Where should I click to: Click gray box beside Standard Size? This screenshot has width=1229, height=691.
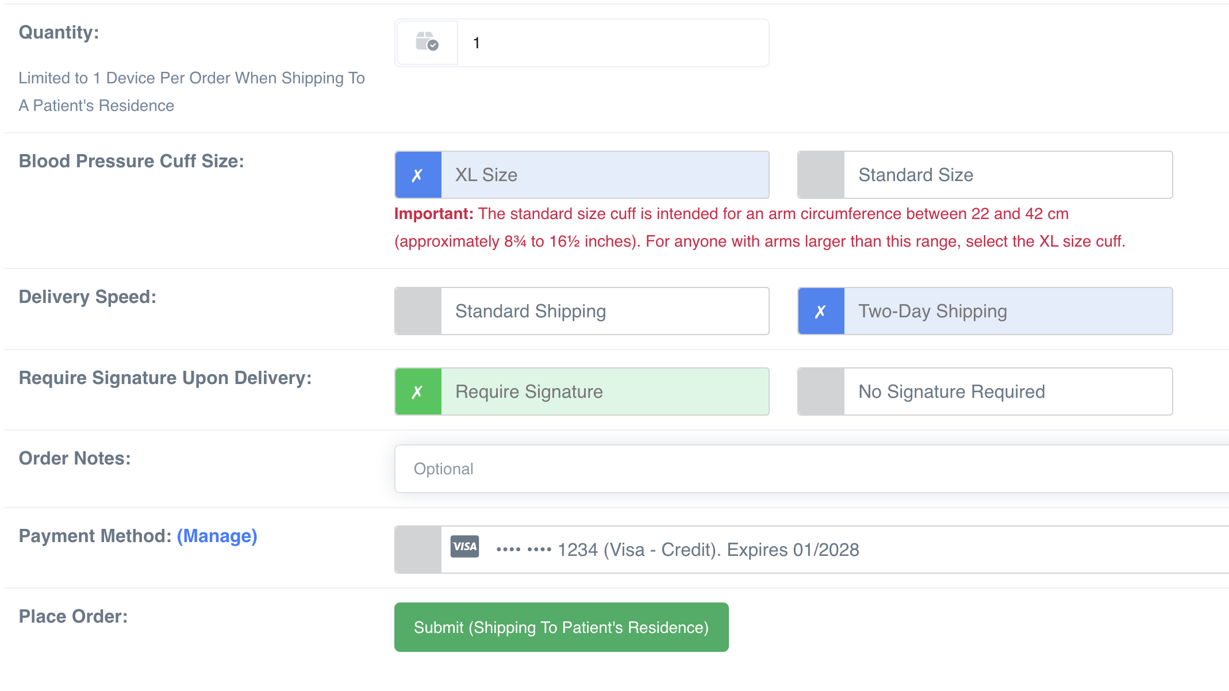click(821, 175)
